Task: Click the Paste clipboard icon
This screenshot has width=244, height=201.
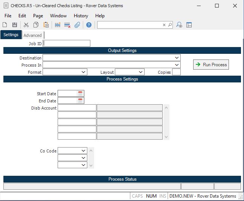Action: pyautogui.click(x=46, y=25)
